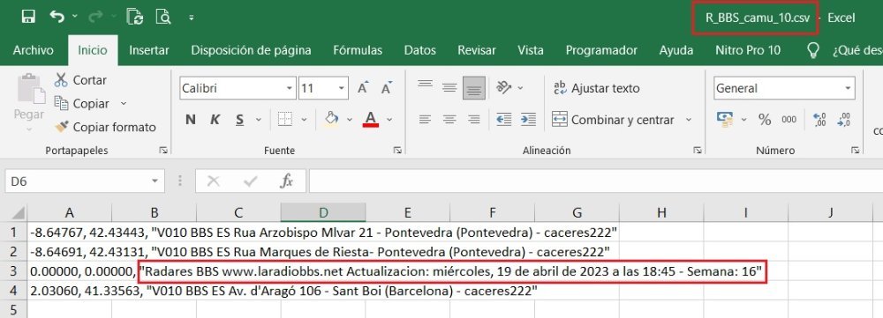
Task: Click the Name Box showing D6
Action: [x=85, y=181]
